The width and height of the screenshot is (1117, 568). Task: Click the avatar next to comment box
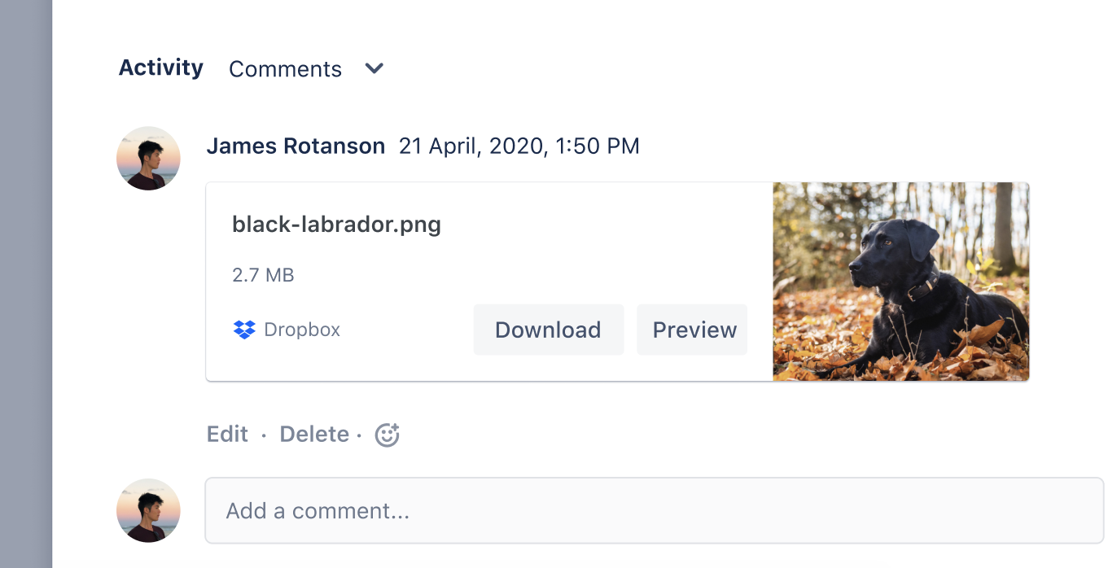click(x=148, y=510)
